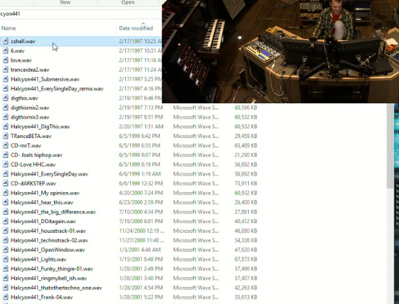Click the Halcyon441_Frank-04.wav file icon
This screenshot has width=399, height=304.
click(x=5, y=297)
